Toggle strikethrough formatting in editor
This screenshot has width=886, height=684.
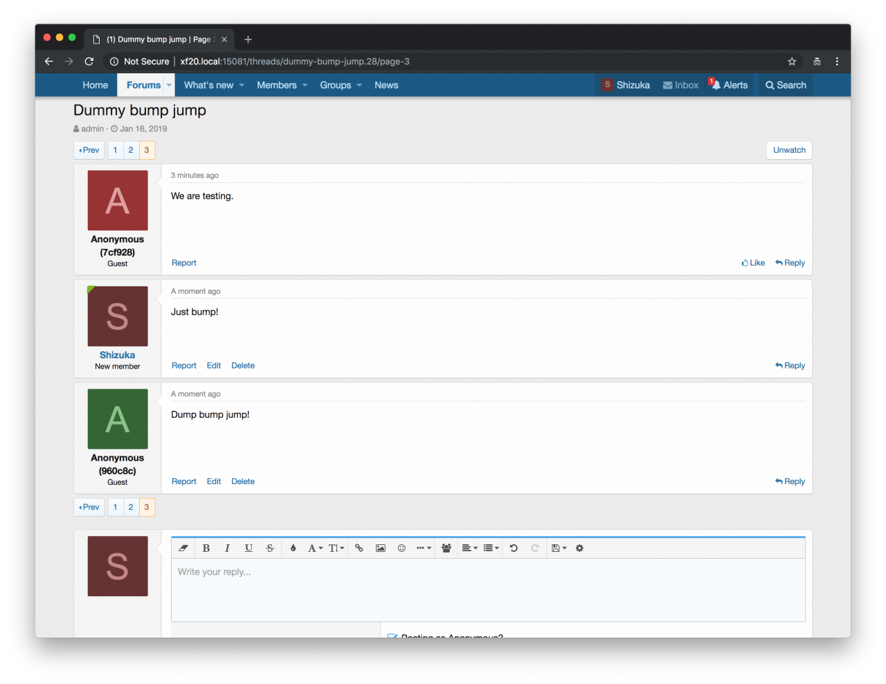(x=270, y=548)
